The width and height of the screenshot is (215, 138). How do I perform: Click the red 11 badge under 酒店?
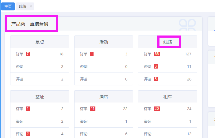(93, 109)
